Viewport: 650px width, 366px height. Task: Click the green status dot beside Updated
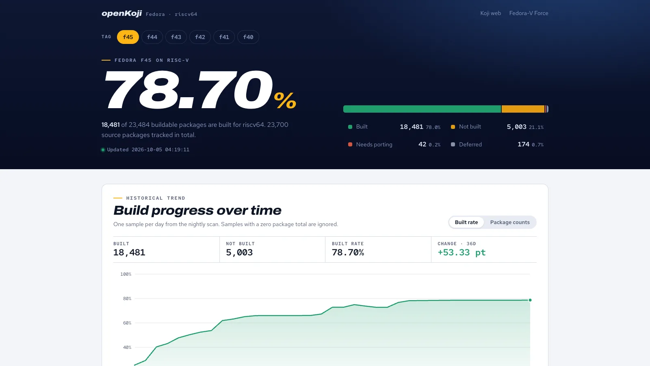pos(103,150)
